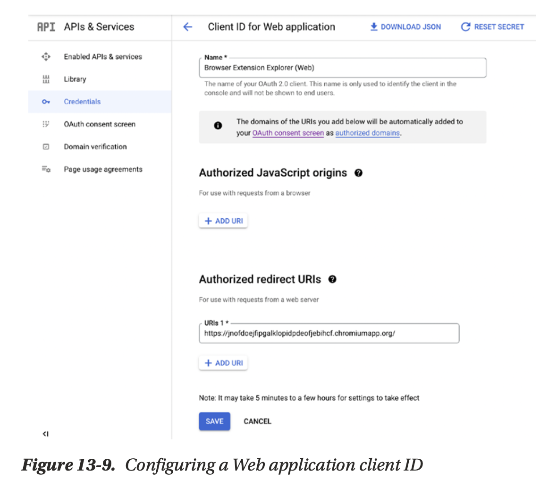
Task: Add URI under JavaScript origins
Action: pos(223,221)
